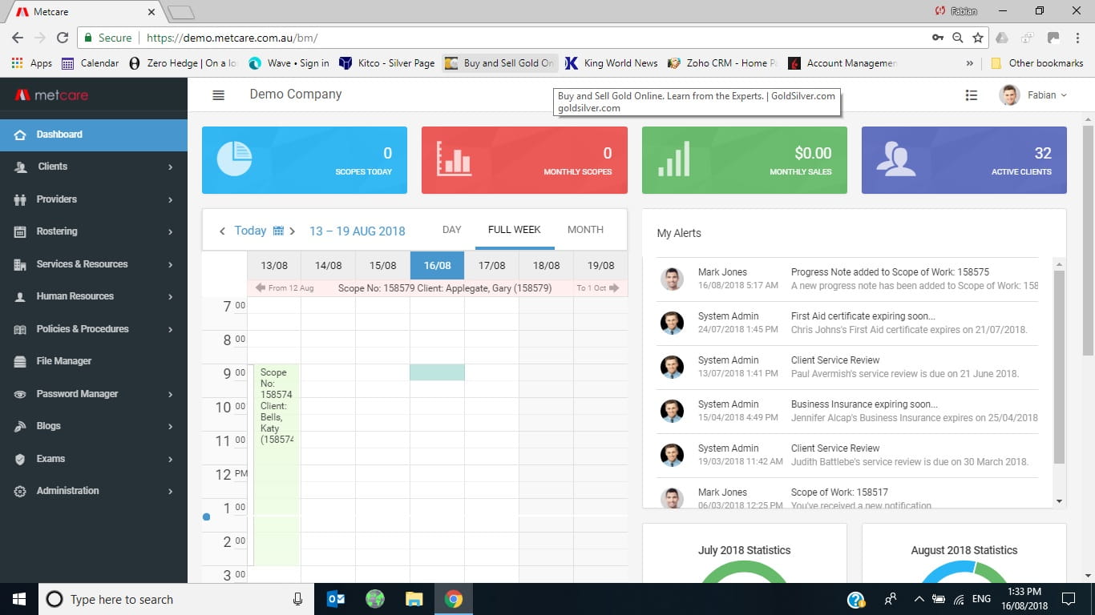Click the Rostering calendar icon
This screenshot has height=615, width=1095.
20,231
